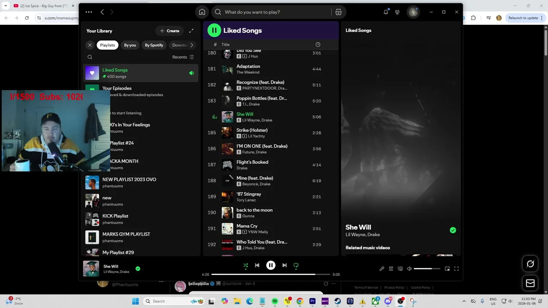Open lyrics microphone icon
This screenshot has height=308, width=548.
[x=382, y=269]
